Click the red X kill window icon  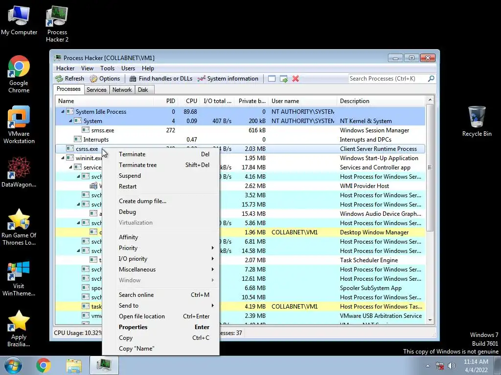tap(296, 79)
